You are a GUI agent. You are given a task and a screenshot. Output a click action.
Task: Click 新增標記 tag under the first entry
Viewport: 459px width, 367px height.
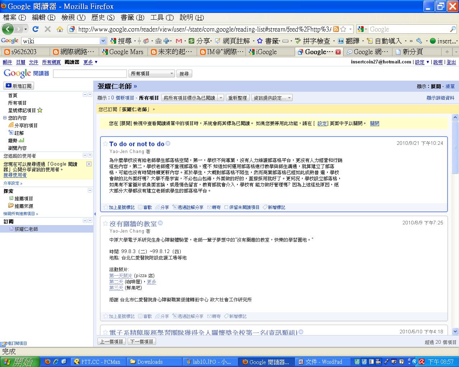274,207
